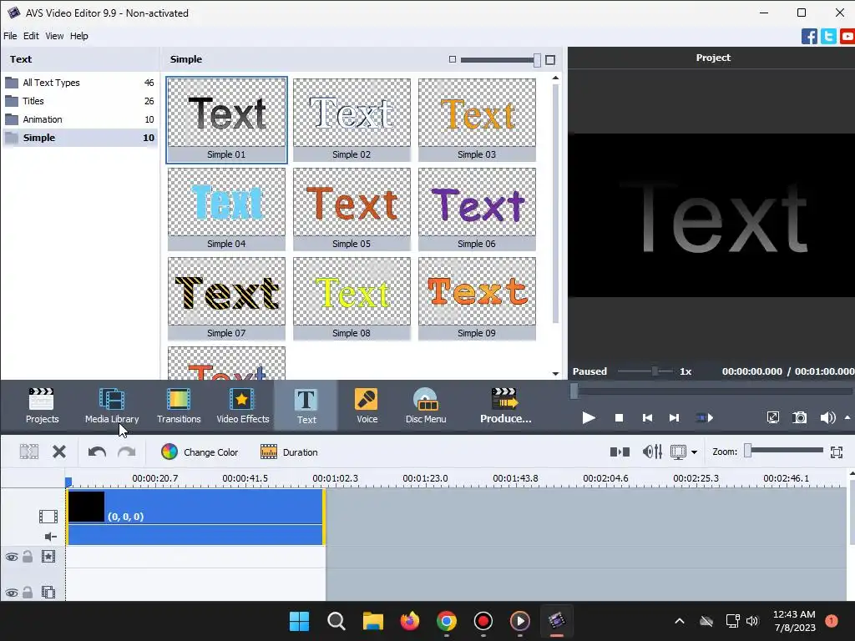Toggle visibility of the video effects track
This screenshot has height=641, width=855.
[x=12, y=557]
